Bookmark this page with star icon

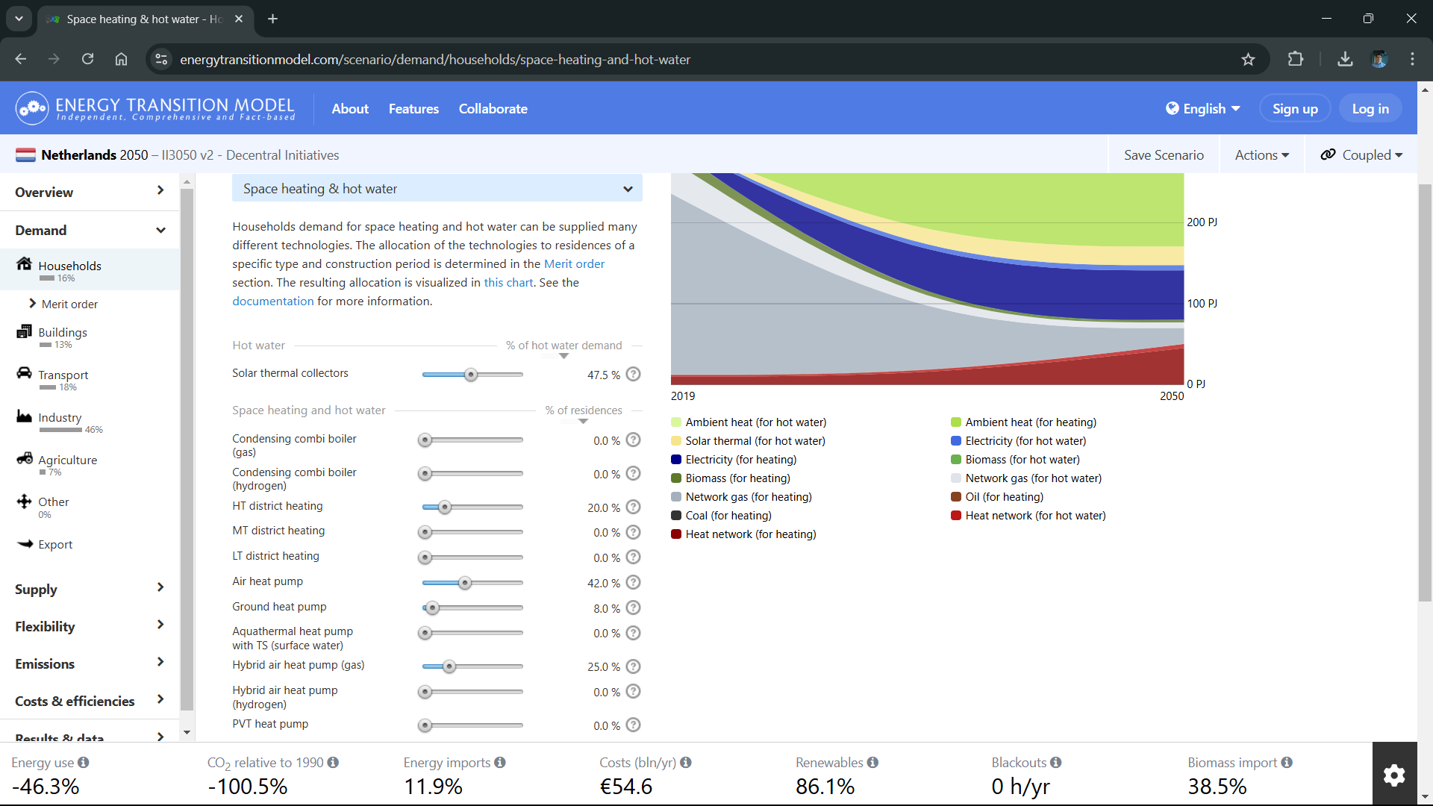(x=1248, y=60)
